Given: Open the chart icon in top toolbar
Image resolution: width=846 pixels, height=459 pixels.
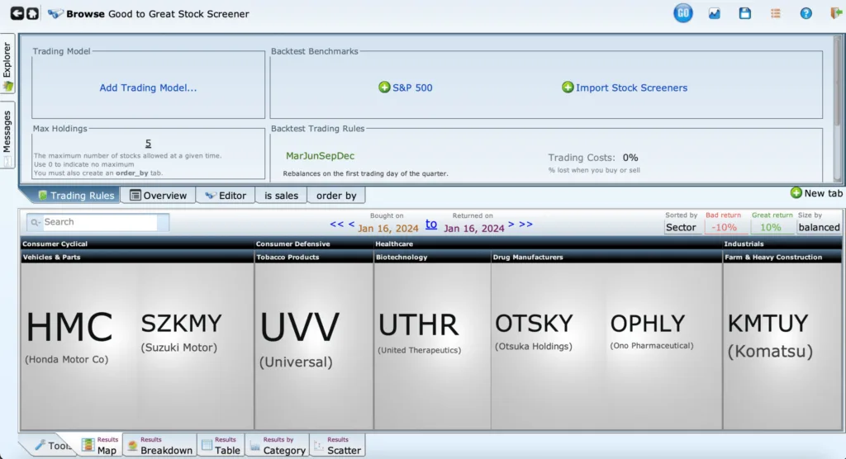Looking at the screenshot, I should point(715,13).
